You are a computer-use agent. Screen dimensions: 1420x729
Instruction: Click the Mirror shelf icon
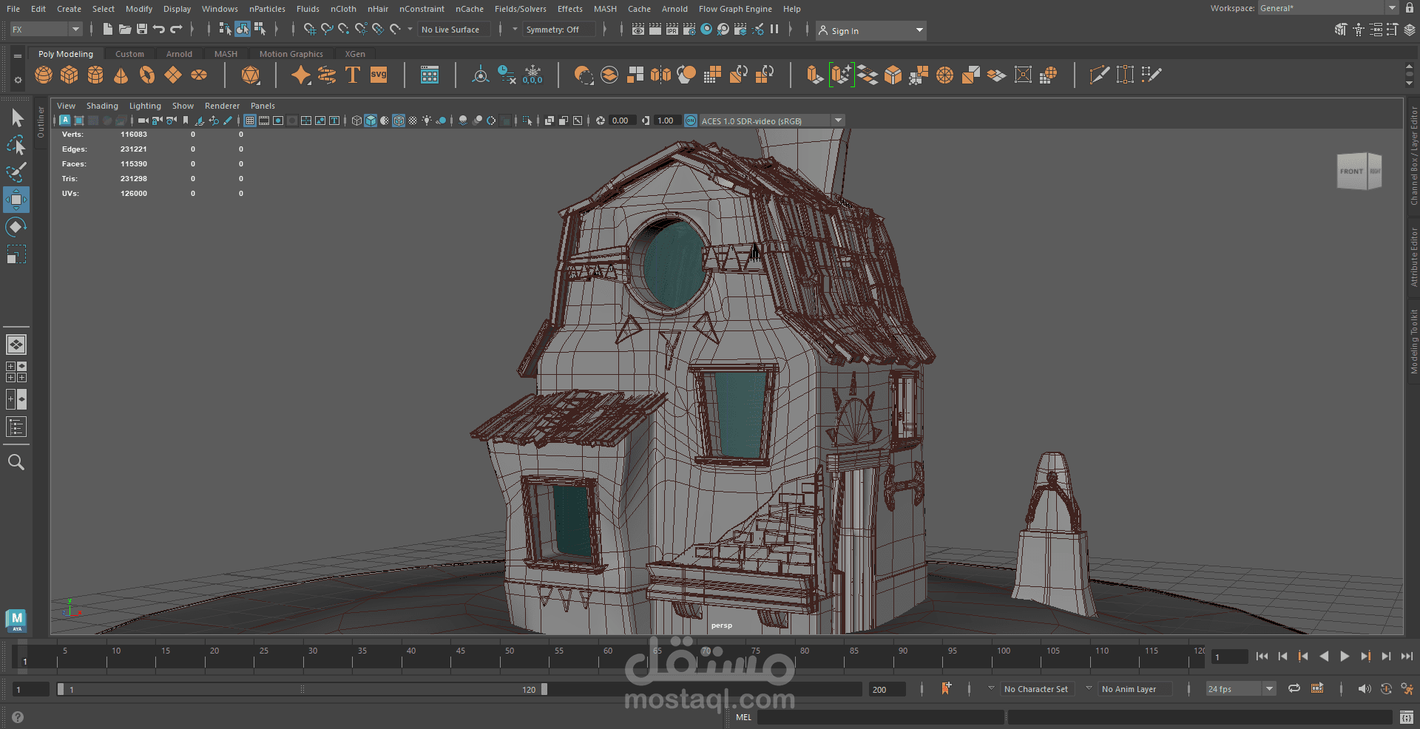tap(660, 75)
